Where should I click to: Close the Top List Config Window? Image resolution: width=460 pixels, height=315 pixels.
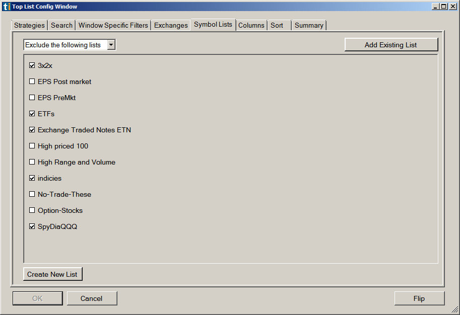(x=453, y=7)
